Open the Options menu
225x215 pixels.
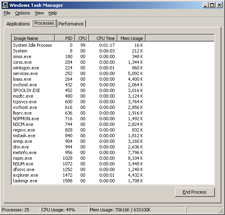23,13
